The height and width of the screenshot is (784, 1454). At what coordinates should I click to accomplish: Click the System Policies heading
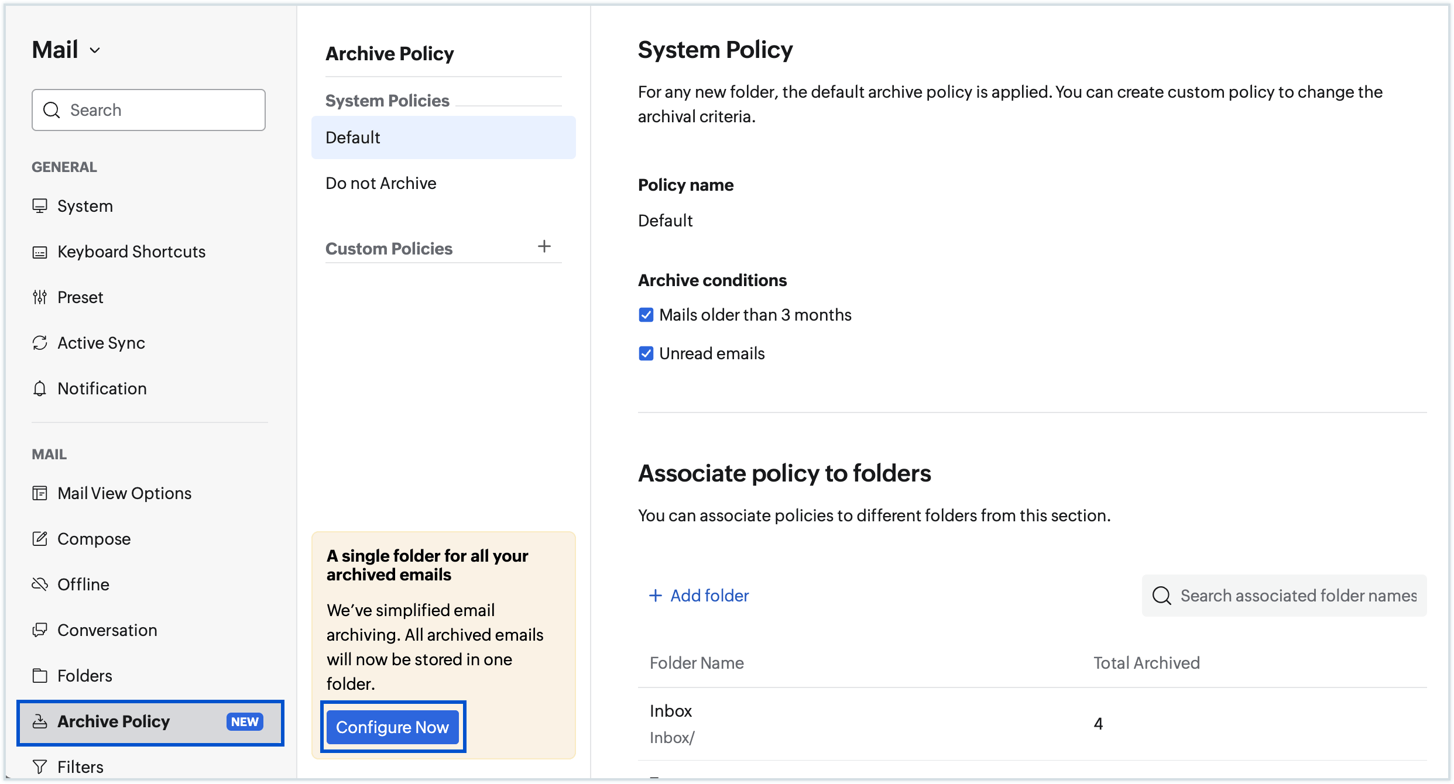[387, 101]
